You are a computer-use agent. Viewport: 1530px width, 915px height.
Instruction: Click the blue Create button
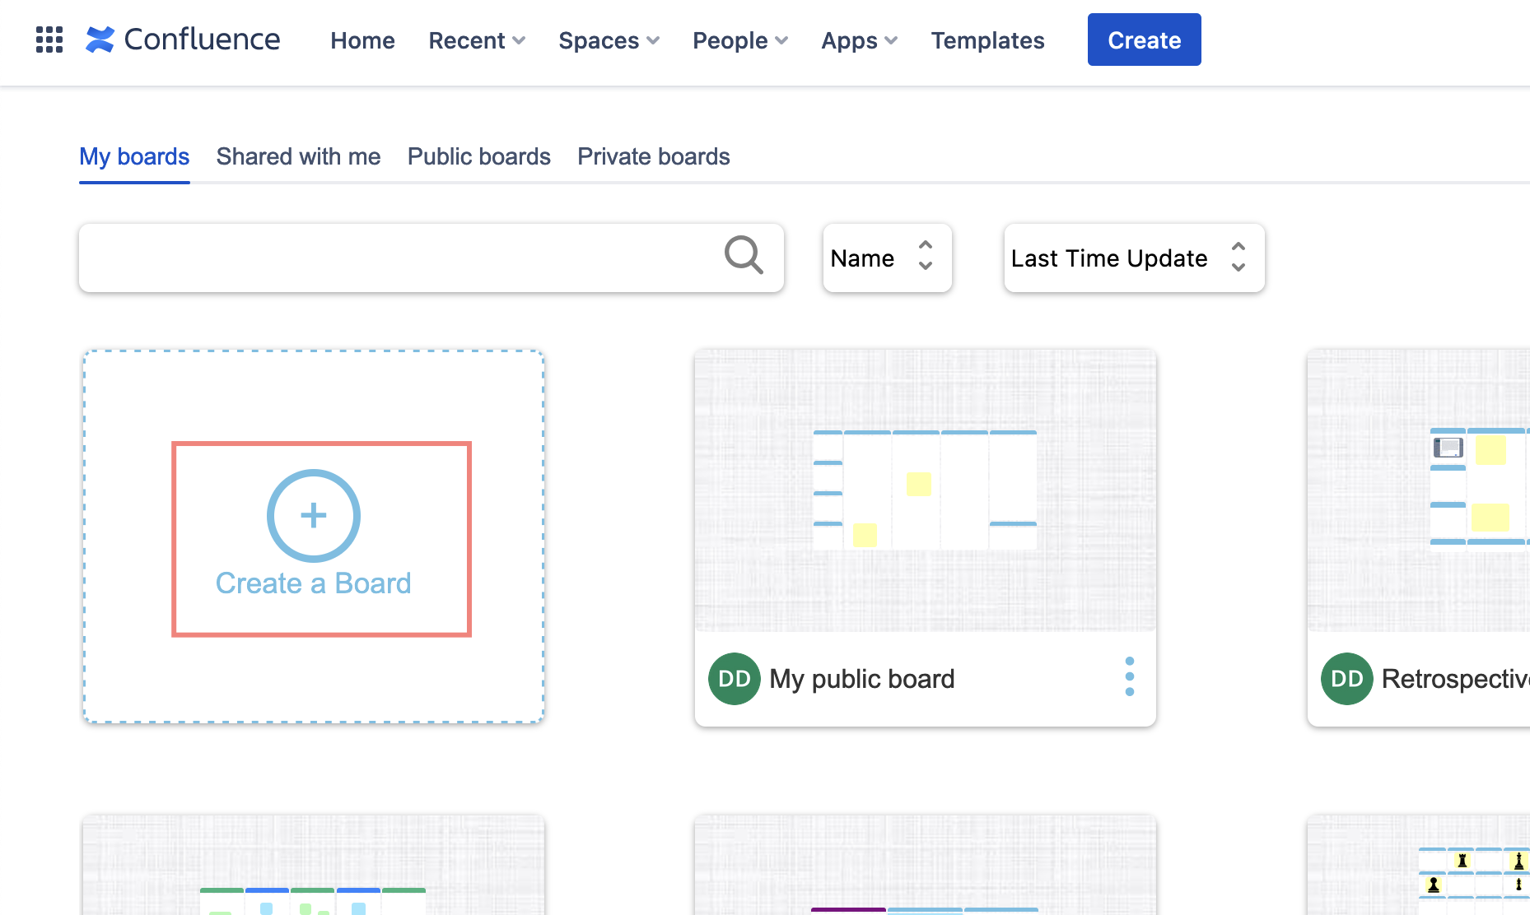1143,39
